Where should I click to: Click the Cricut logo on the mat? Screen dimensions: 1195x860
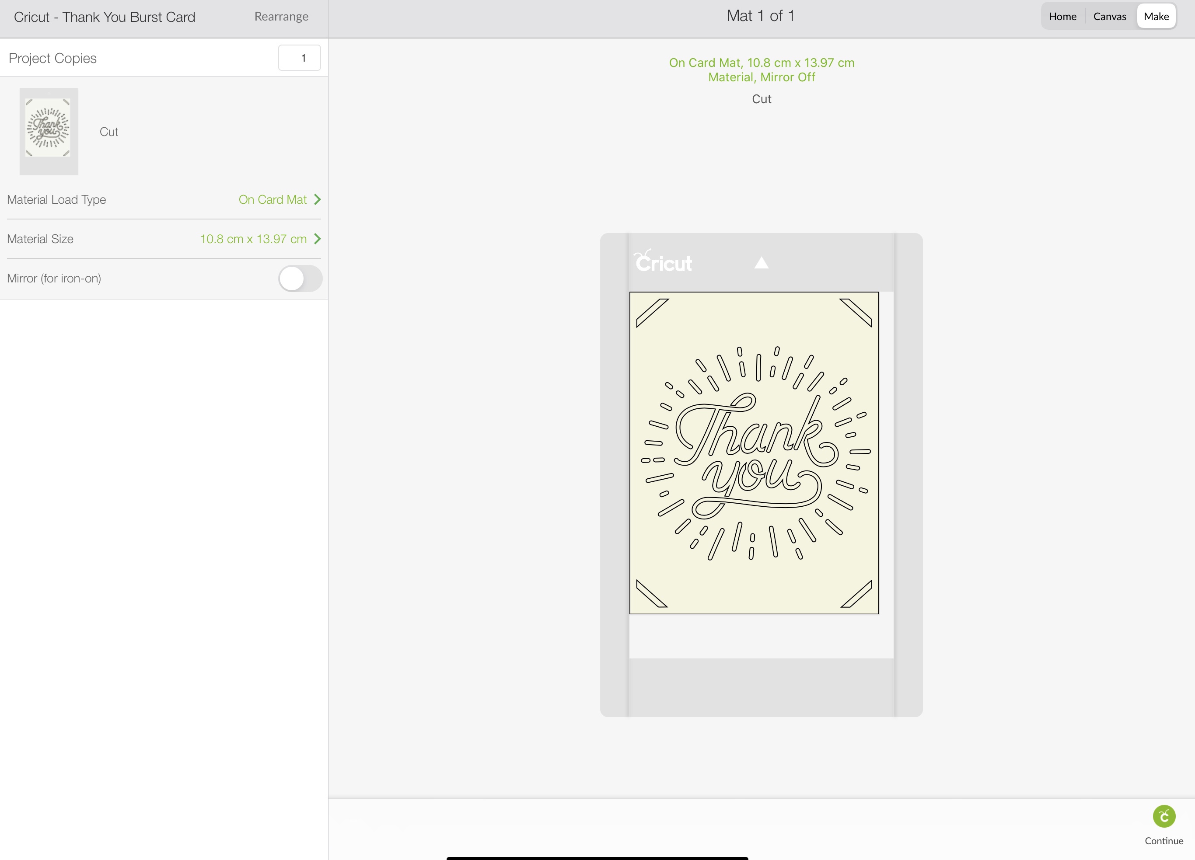(x=663, y=262)
